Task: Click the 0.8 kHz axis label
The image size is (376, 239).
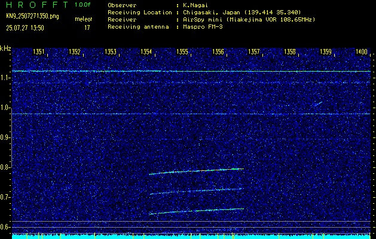Action: pyautogui.click(x=5, y=167)
